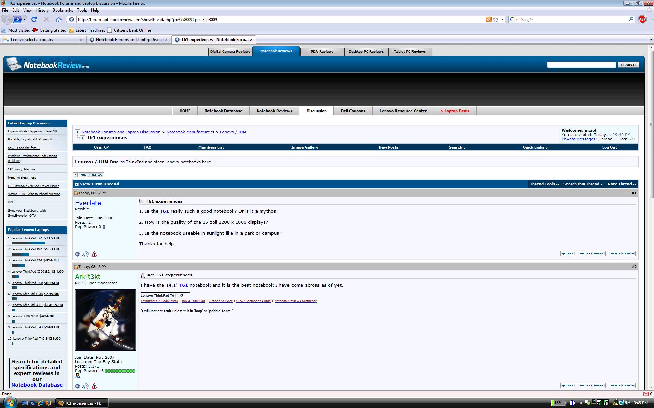Expand the Quick Links dropdown
654x408 pixels.
coord(535,147)
